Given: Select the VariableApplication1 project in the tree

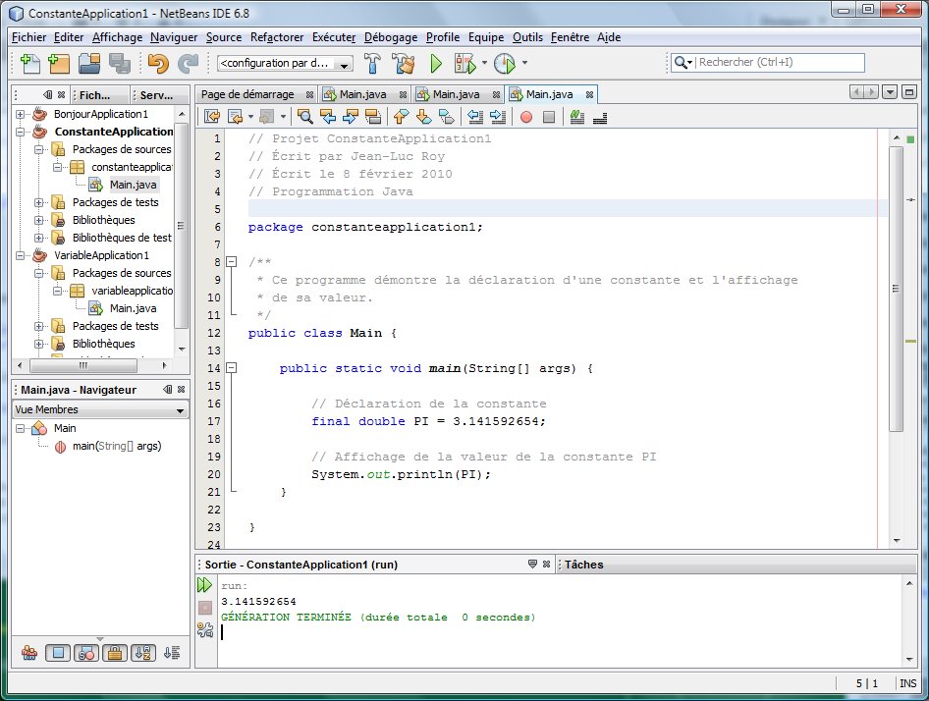Looking at the screenshot, I should click(x=101, y=255).
